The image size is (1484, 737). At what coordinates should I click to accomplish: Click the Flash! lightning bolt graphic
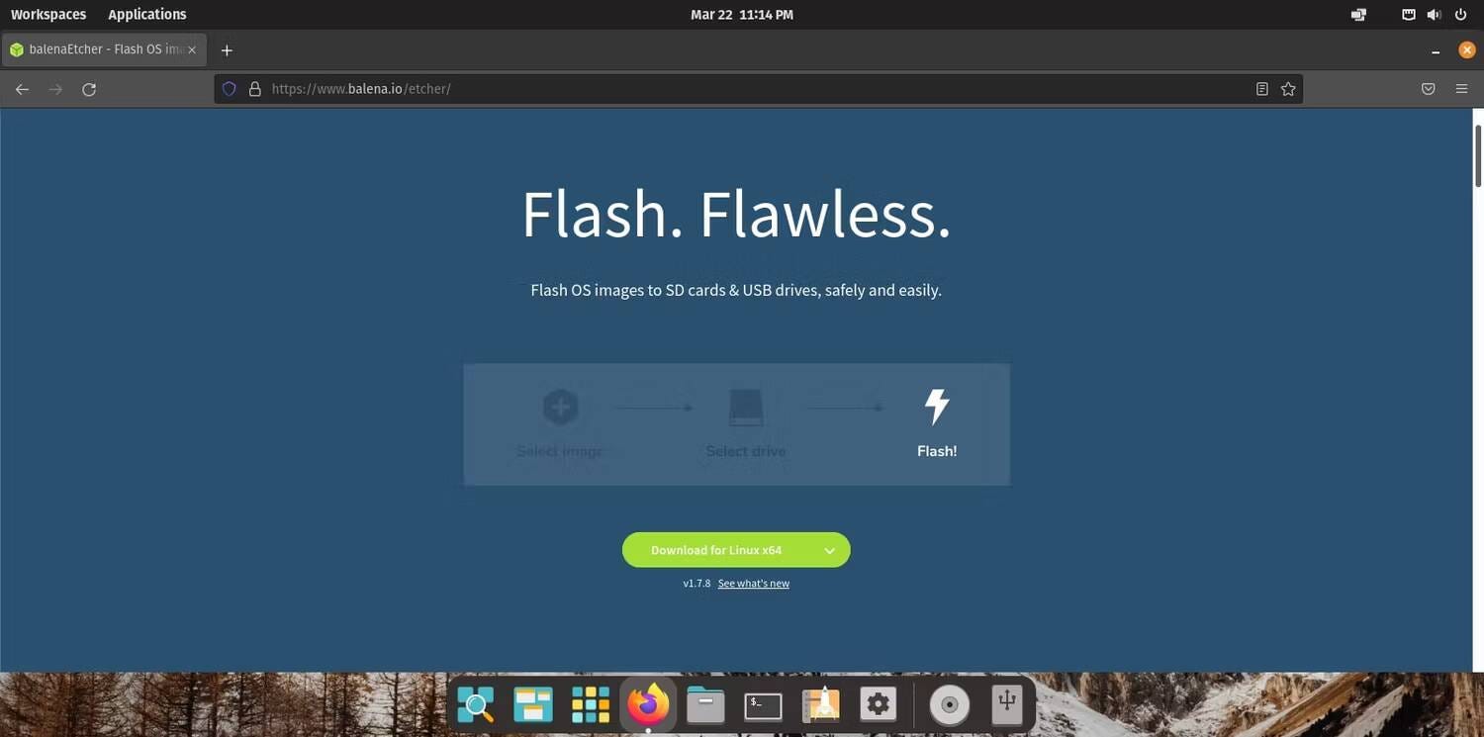pos(935,405)
